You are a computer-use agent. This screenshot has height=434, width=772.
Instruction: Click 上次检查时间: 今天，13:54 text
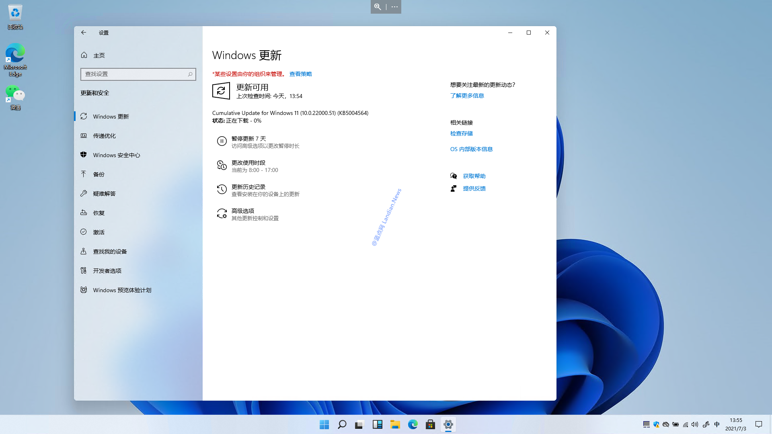tap(269, 96)
